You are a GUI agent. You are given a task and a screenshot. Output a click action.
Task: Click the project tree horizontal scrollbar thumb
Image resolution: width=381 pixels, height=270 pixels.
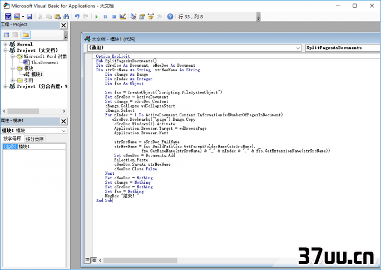23,111
